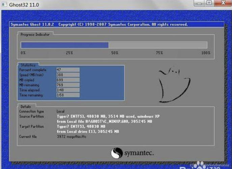Select the Time elapsed value field

[x=68, y=90]
